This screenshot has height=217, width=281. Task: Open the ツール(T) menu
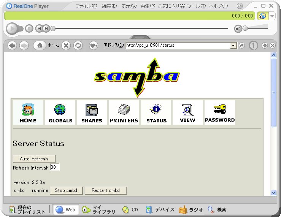197,6
